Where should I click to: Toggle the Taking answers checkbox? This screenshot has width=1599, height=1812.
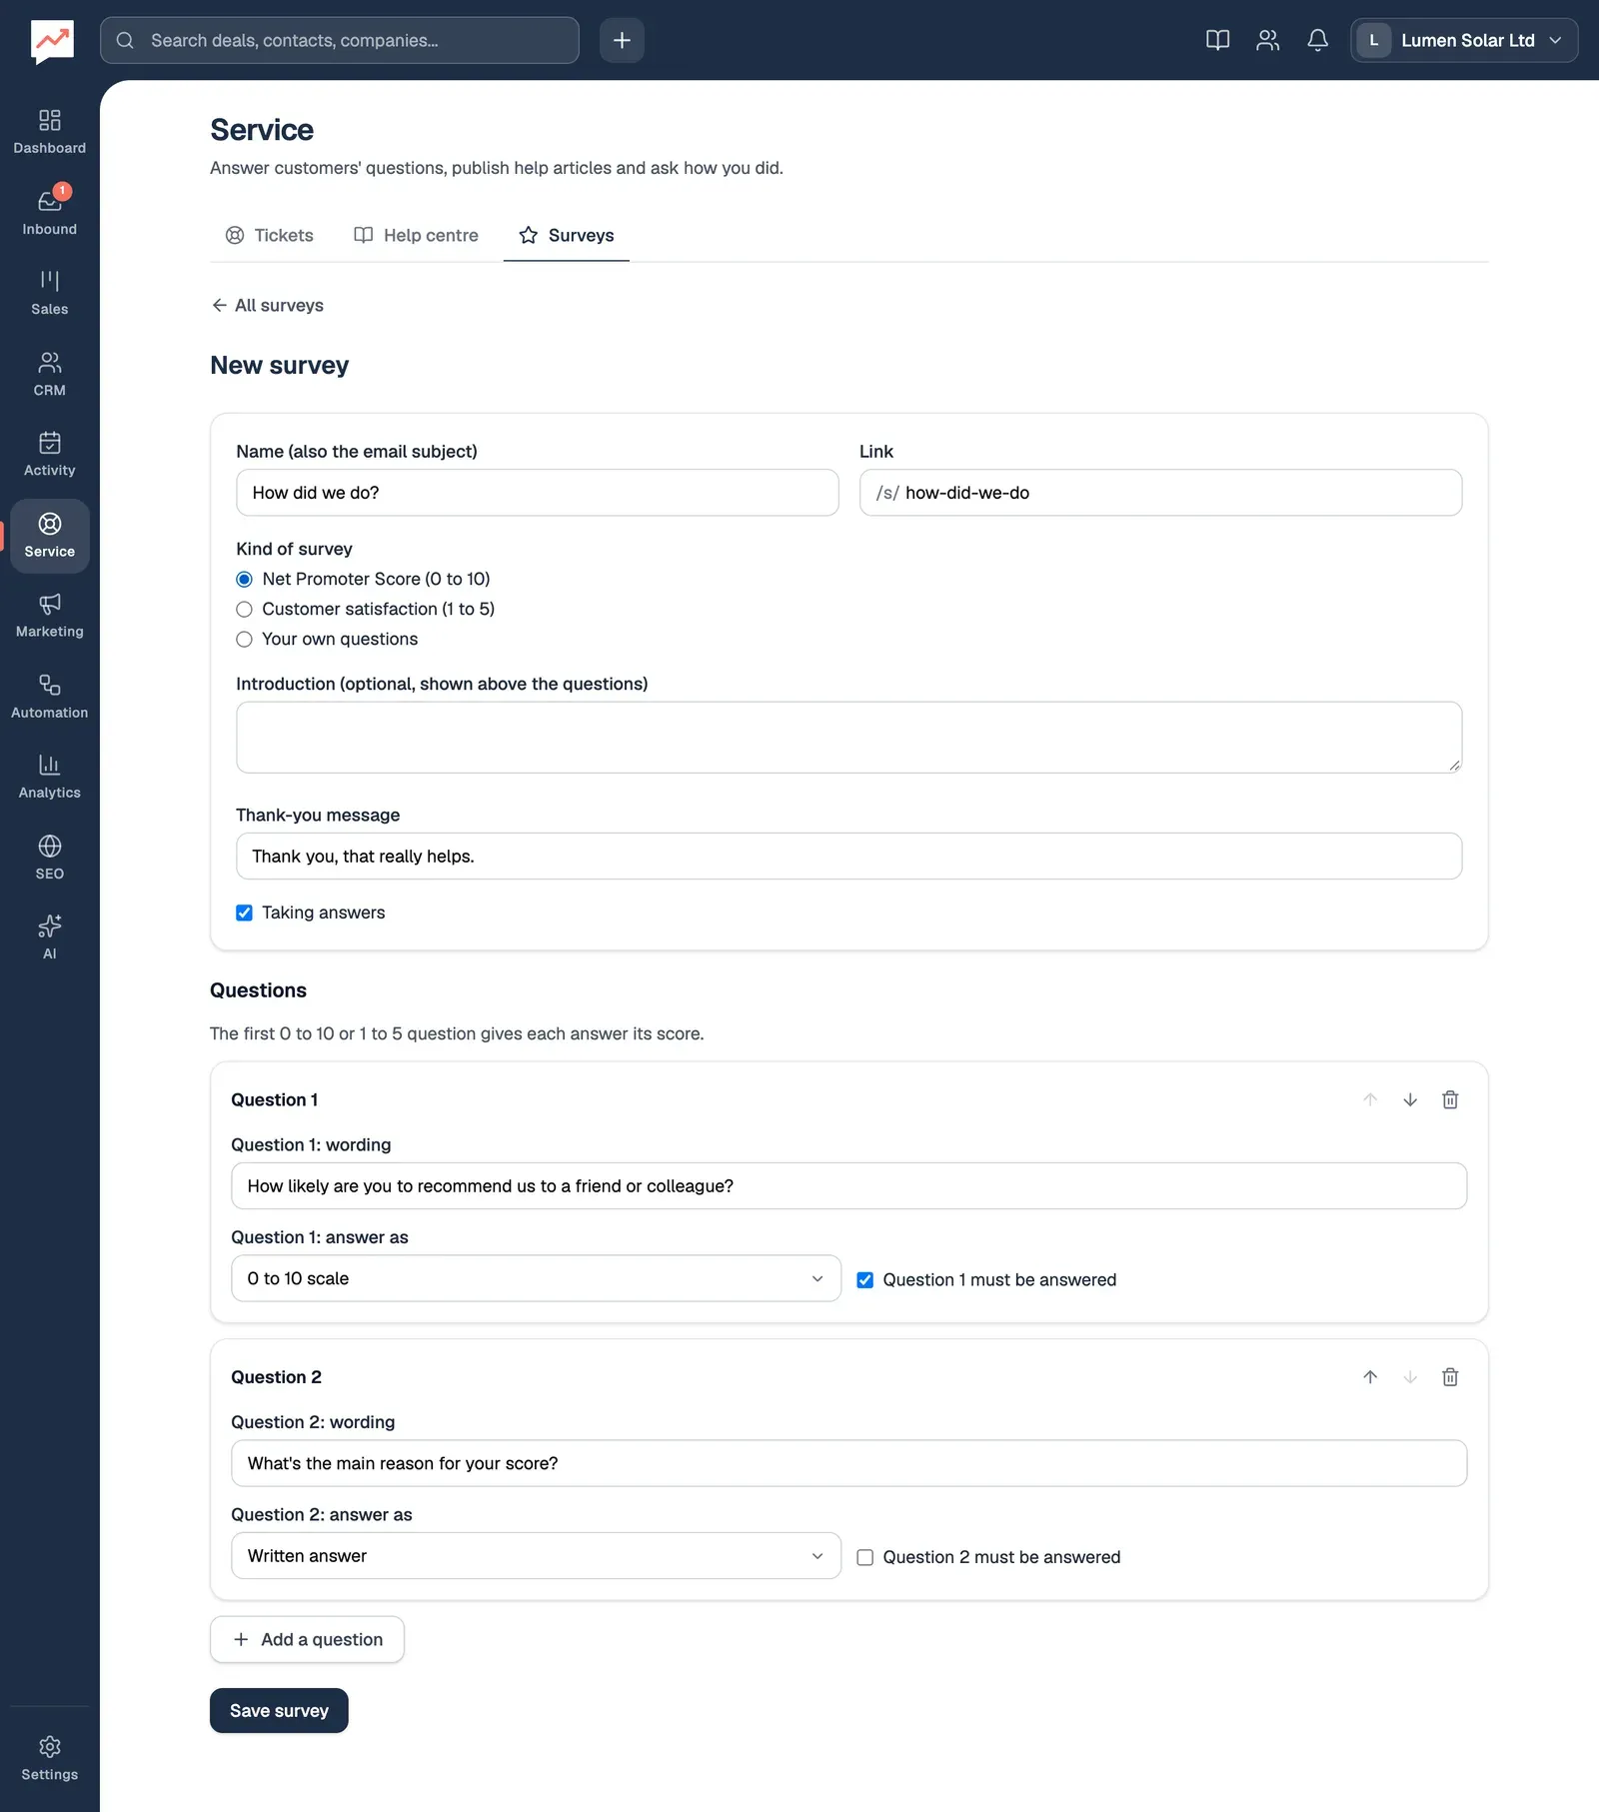(244, 912)
